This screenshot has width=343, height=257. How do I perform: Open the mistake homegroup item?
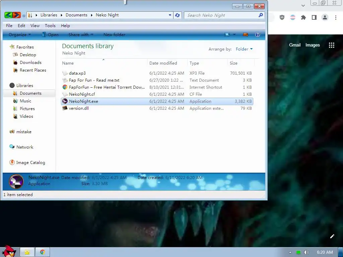pos(20,132)
